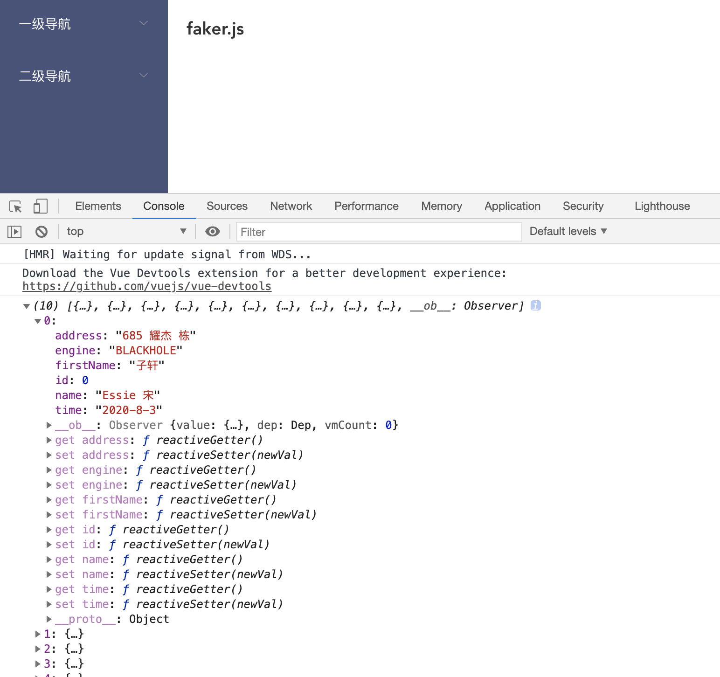Select the inspect element tool
This screenshot has height=677, width=720.
(15, 206)
